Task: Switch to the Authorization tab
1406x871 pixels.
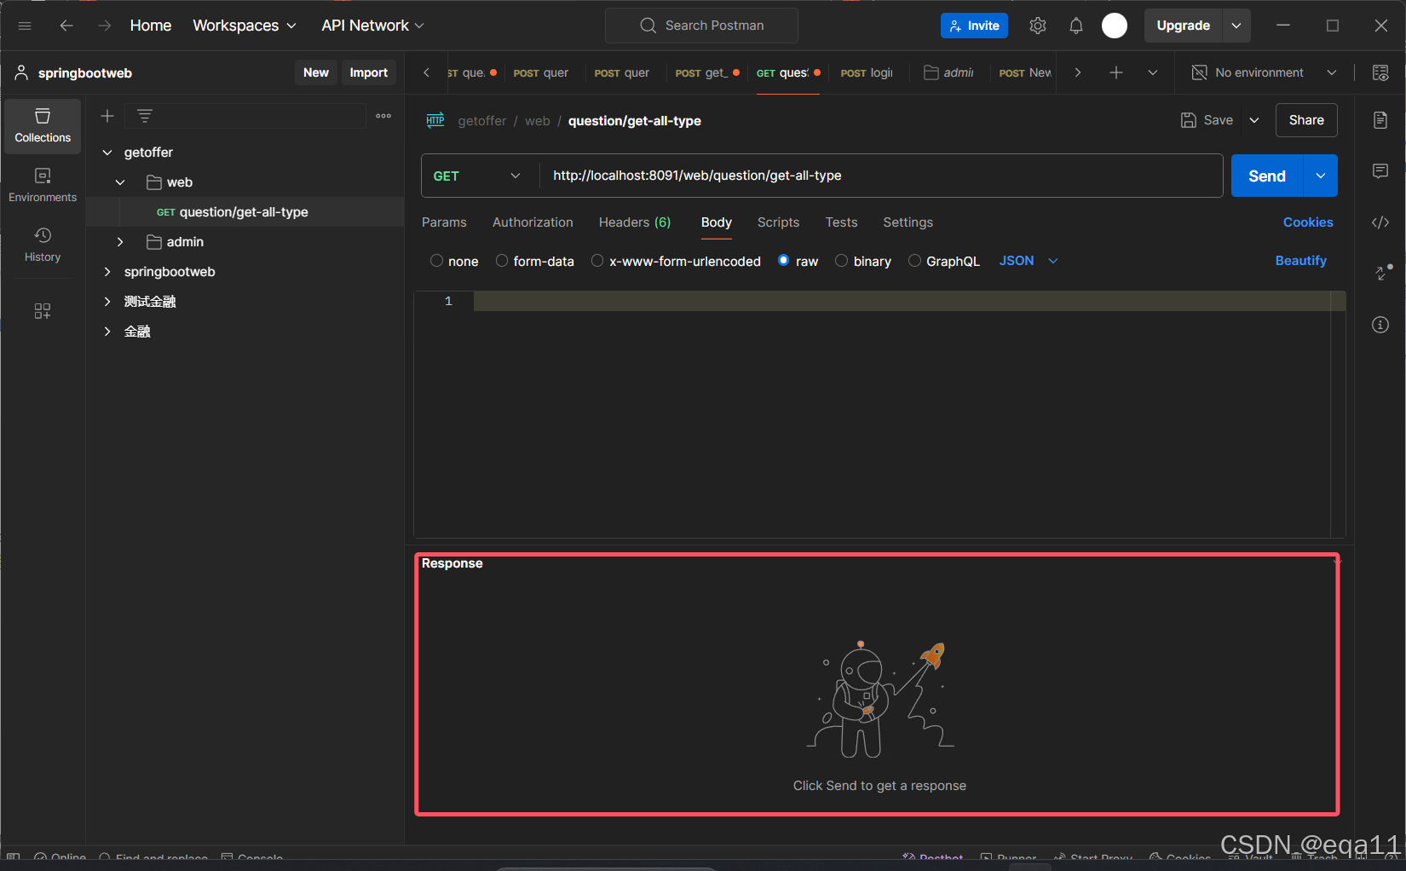Action: 533,222
